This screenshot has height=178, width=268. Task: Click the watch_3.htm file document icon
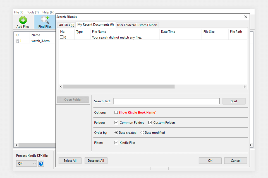17,41
